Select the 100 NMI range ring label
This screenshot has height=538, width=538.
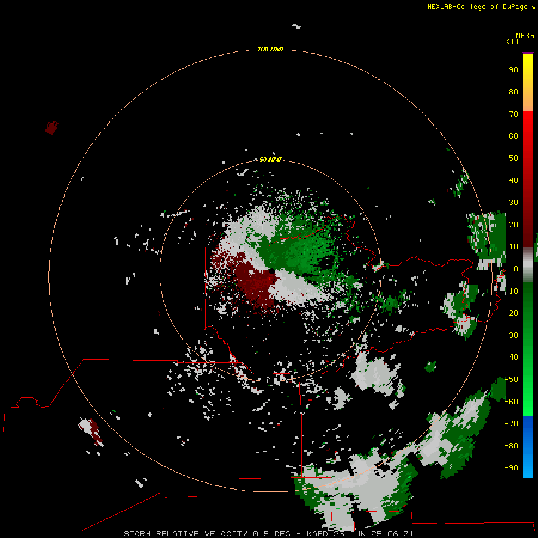(270, 50)
